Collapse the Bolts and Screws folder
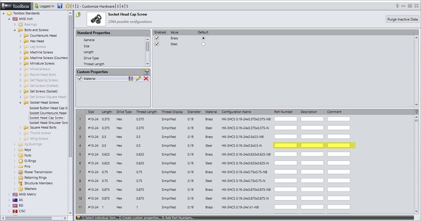The width and height of the screenshot is (421, 221). point(15,30)
